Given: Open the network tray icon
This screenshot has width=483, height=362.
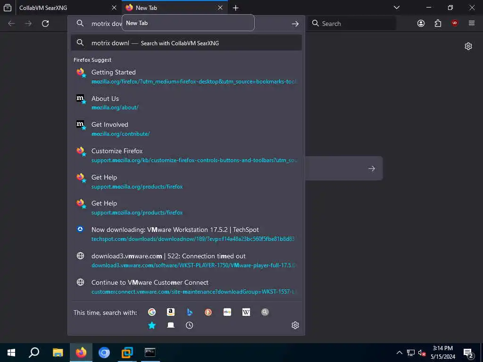Looking at the screenshot, I should click(x=411, y=353).
